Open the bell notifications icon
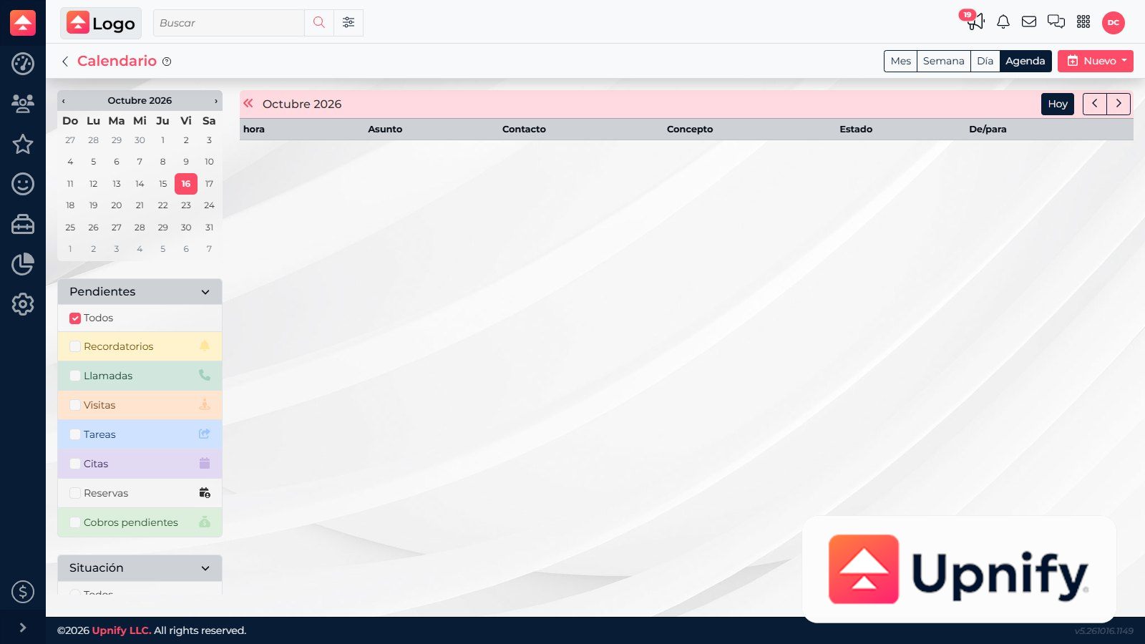1145x644 pixels. coord(1003,22)
